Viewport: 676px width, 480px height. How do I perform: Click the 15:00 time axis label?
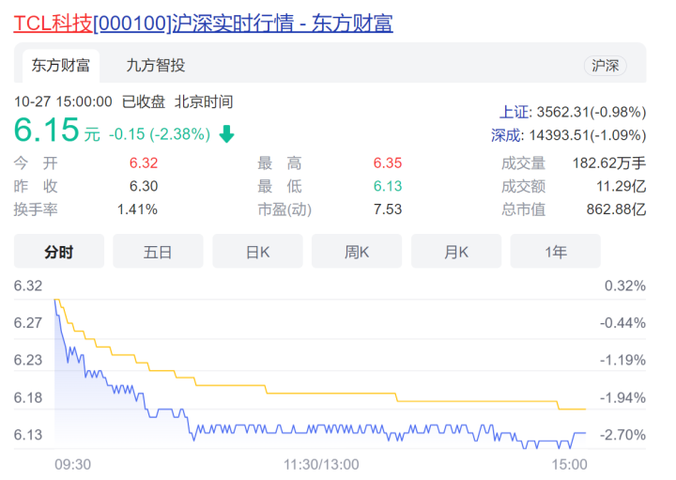pos(569,464)
